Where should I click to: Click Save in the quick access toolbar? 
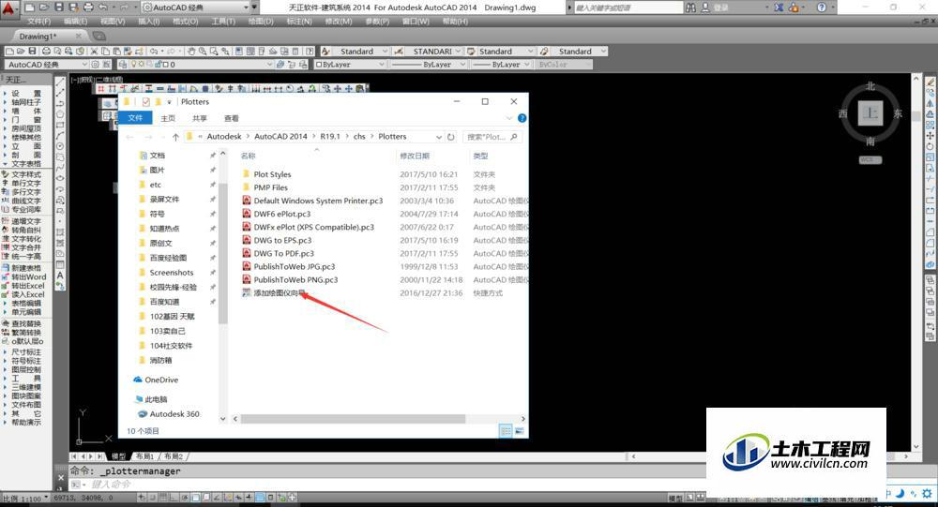tap(58, 7)
